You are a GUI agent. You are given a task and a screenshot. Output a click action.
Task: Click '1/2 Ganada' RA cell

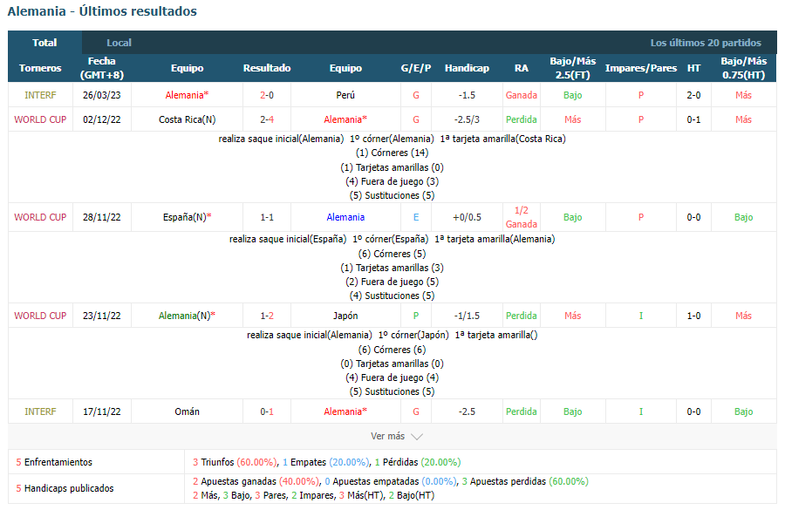[x=522, y=217]
